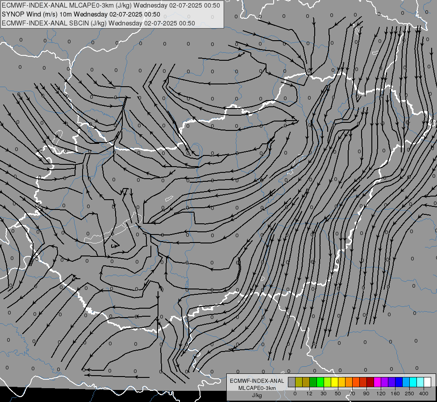Choose the yellow-green legend swatch
The width and height of the screenshot is (437, 402).
pos(328,382)
